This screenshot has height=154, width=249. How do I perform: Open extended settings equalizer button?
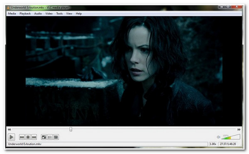pyautogui.click(x=56, y=137)
